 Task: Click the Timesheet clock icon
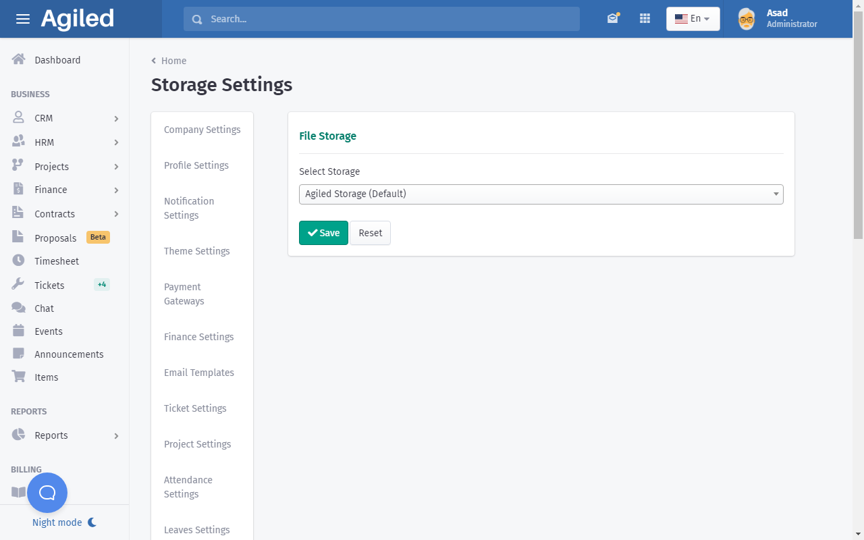19,261
